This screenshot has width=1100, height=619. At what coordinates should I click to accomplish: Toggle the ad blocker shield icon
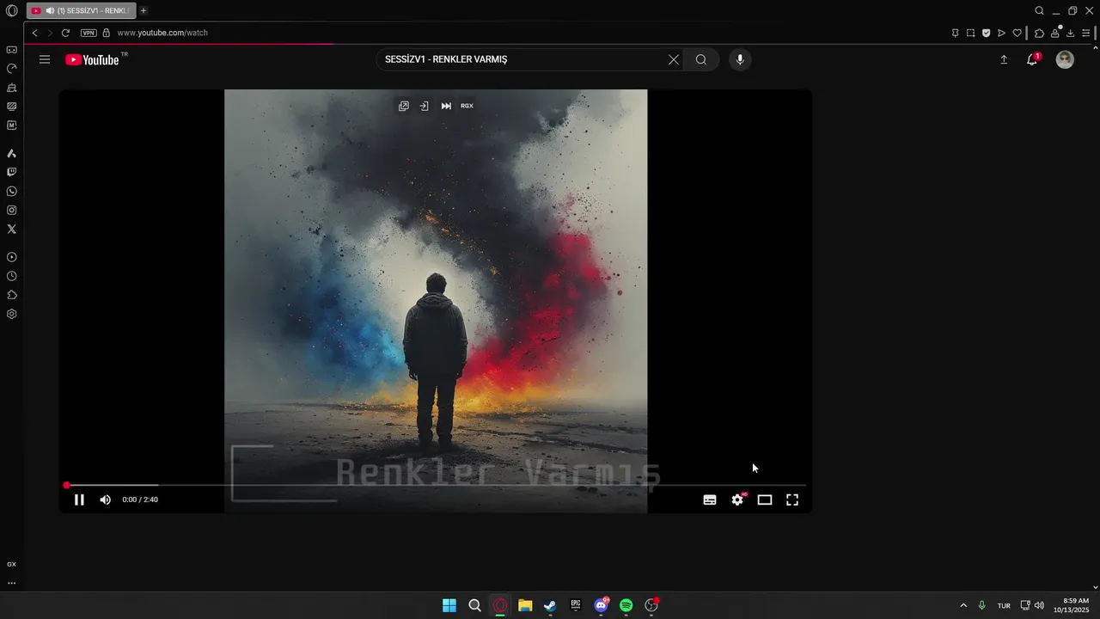[986, 33]
